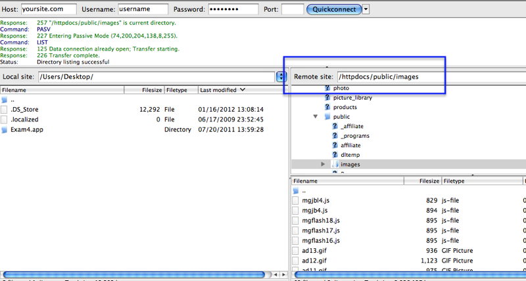Sort local files by Filename column
This screenshot has height=281, width=526.
click(62, 90)
